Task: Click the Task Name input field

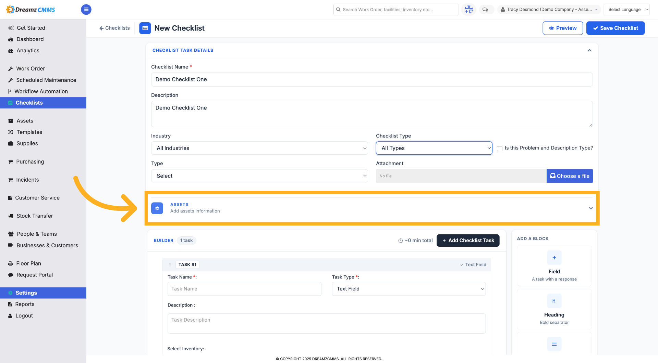Action: pyautogui.click(x=244, y=289)
